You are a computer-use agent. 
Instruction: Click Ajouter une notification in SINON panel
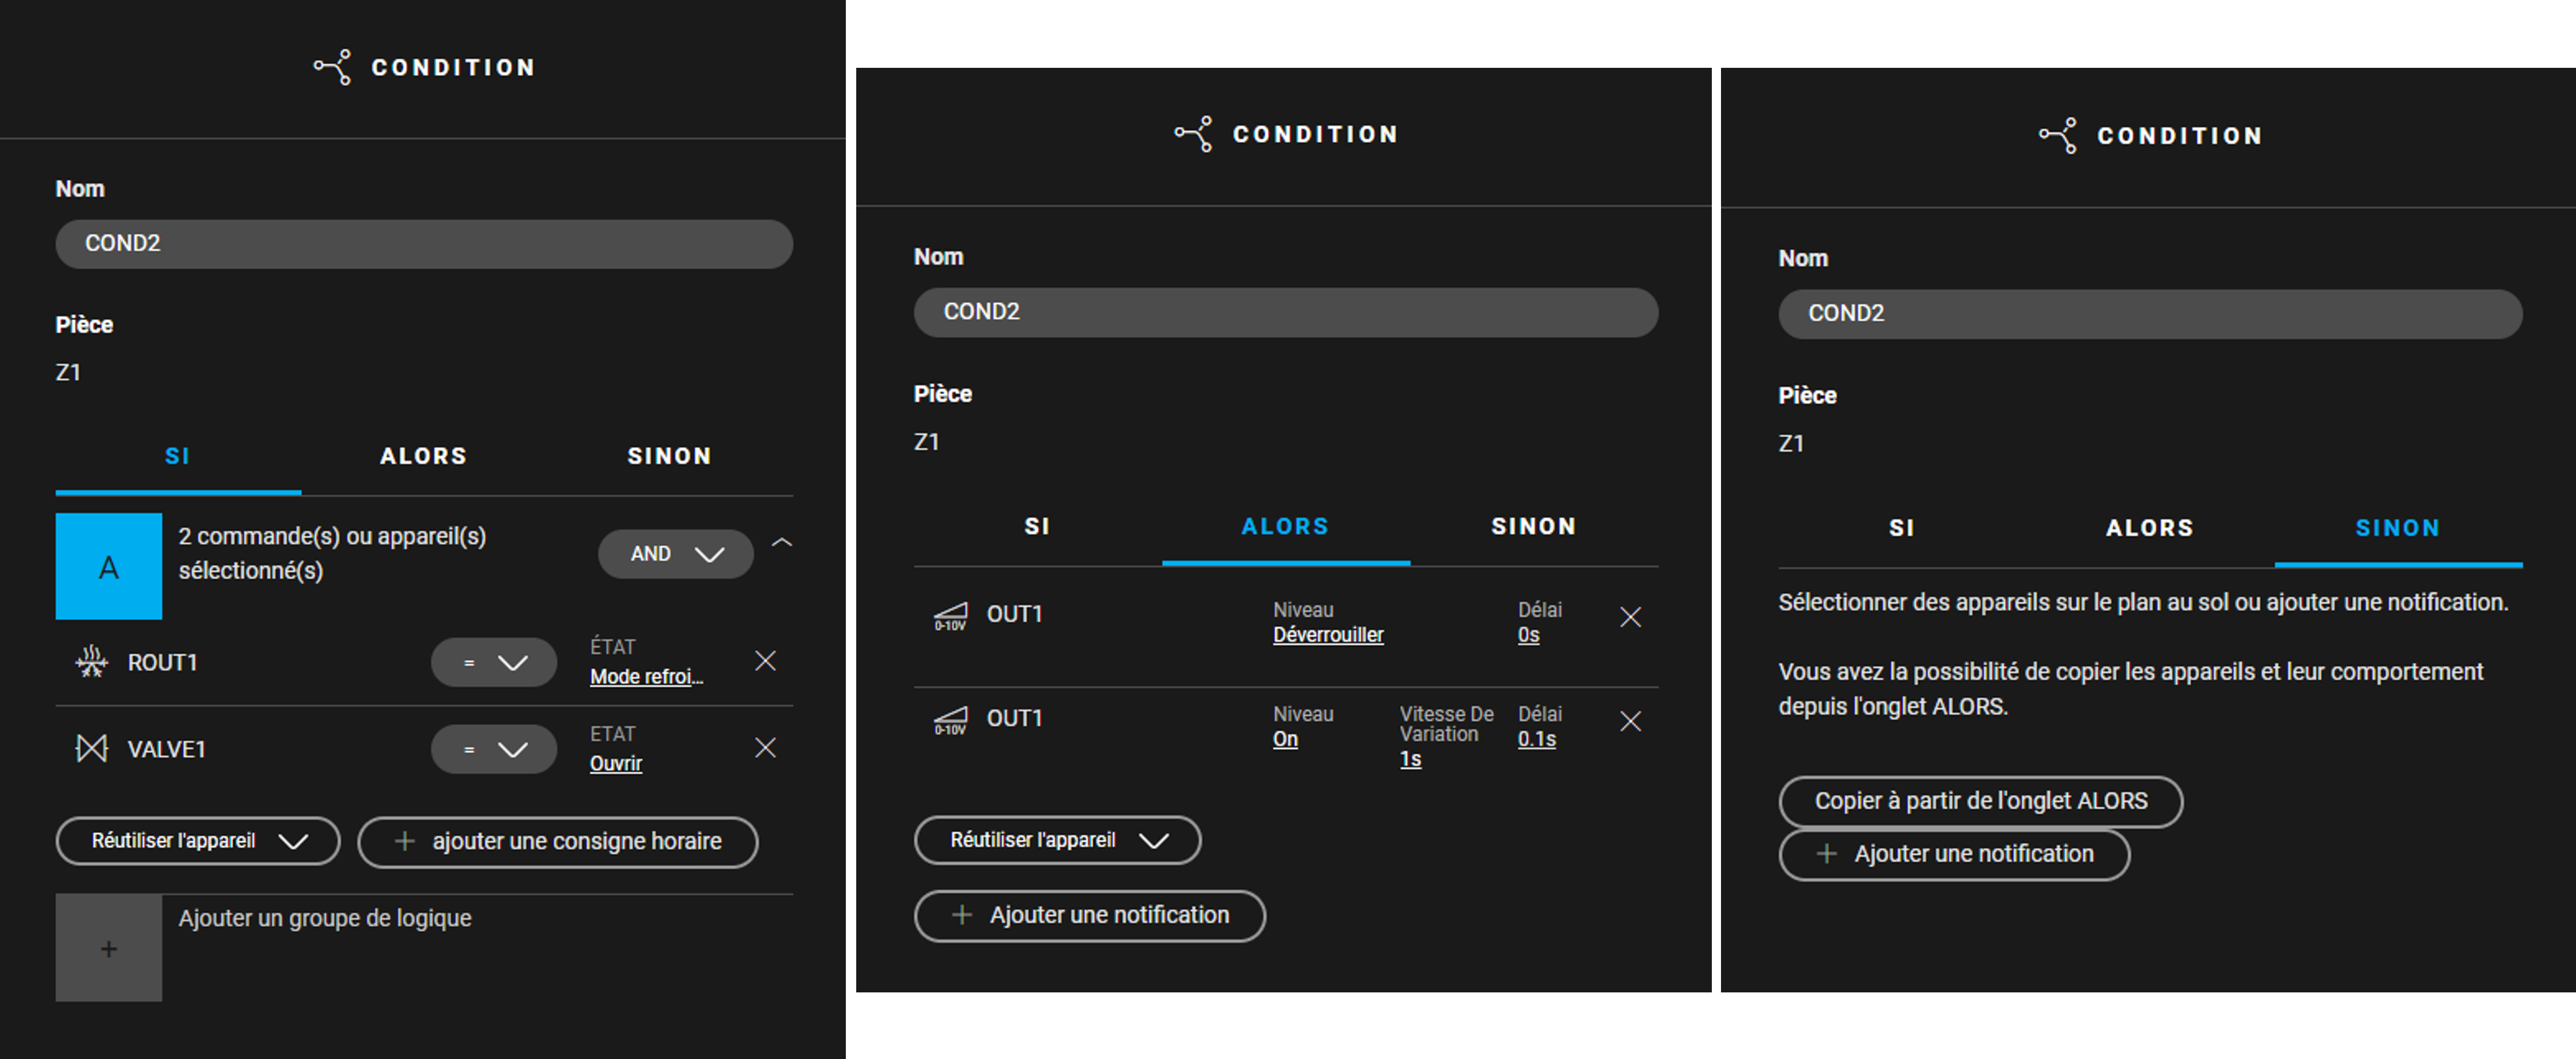[x=1954, y=854]
